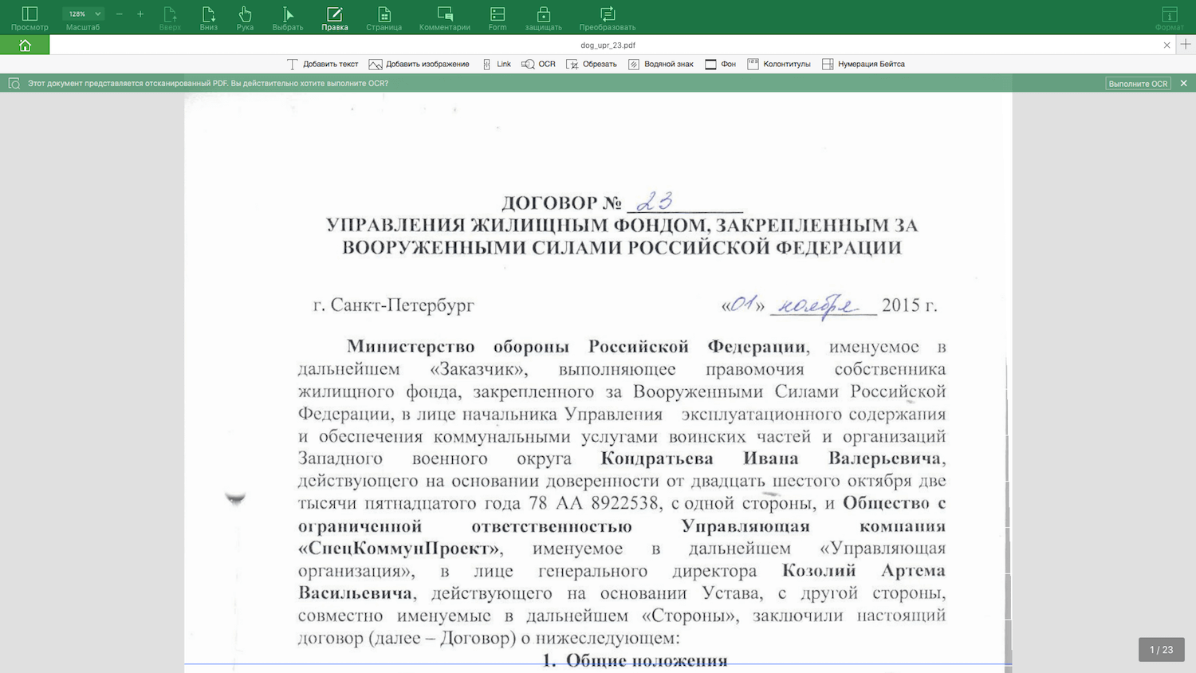Click the year 2015 г.
The height and width of the screenshot is (673, 1196).
pyautogui.click(x=910, y=305)
